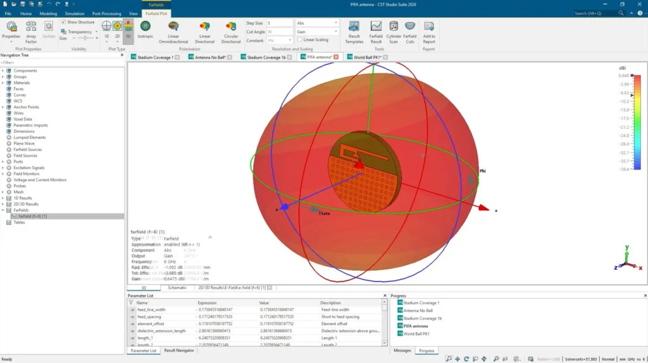Click the rotate view icon in status bar
The image size is (648, 363).
point(466,359)
